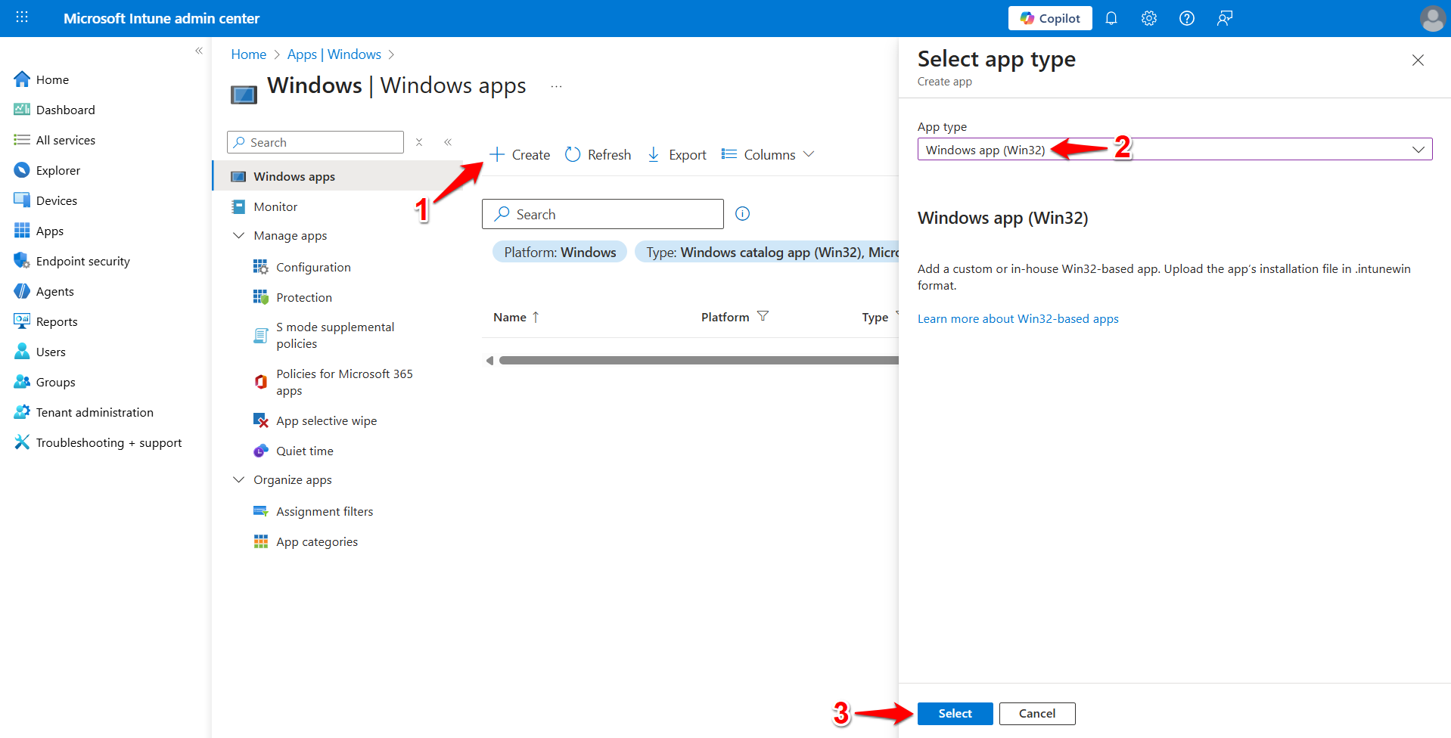
Task: Click the info icon beside search
Action: tap(743, 214)
